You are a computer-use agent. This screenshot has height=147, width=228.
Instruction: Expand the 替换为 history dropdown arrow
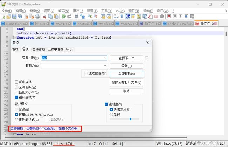(105, 65)
